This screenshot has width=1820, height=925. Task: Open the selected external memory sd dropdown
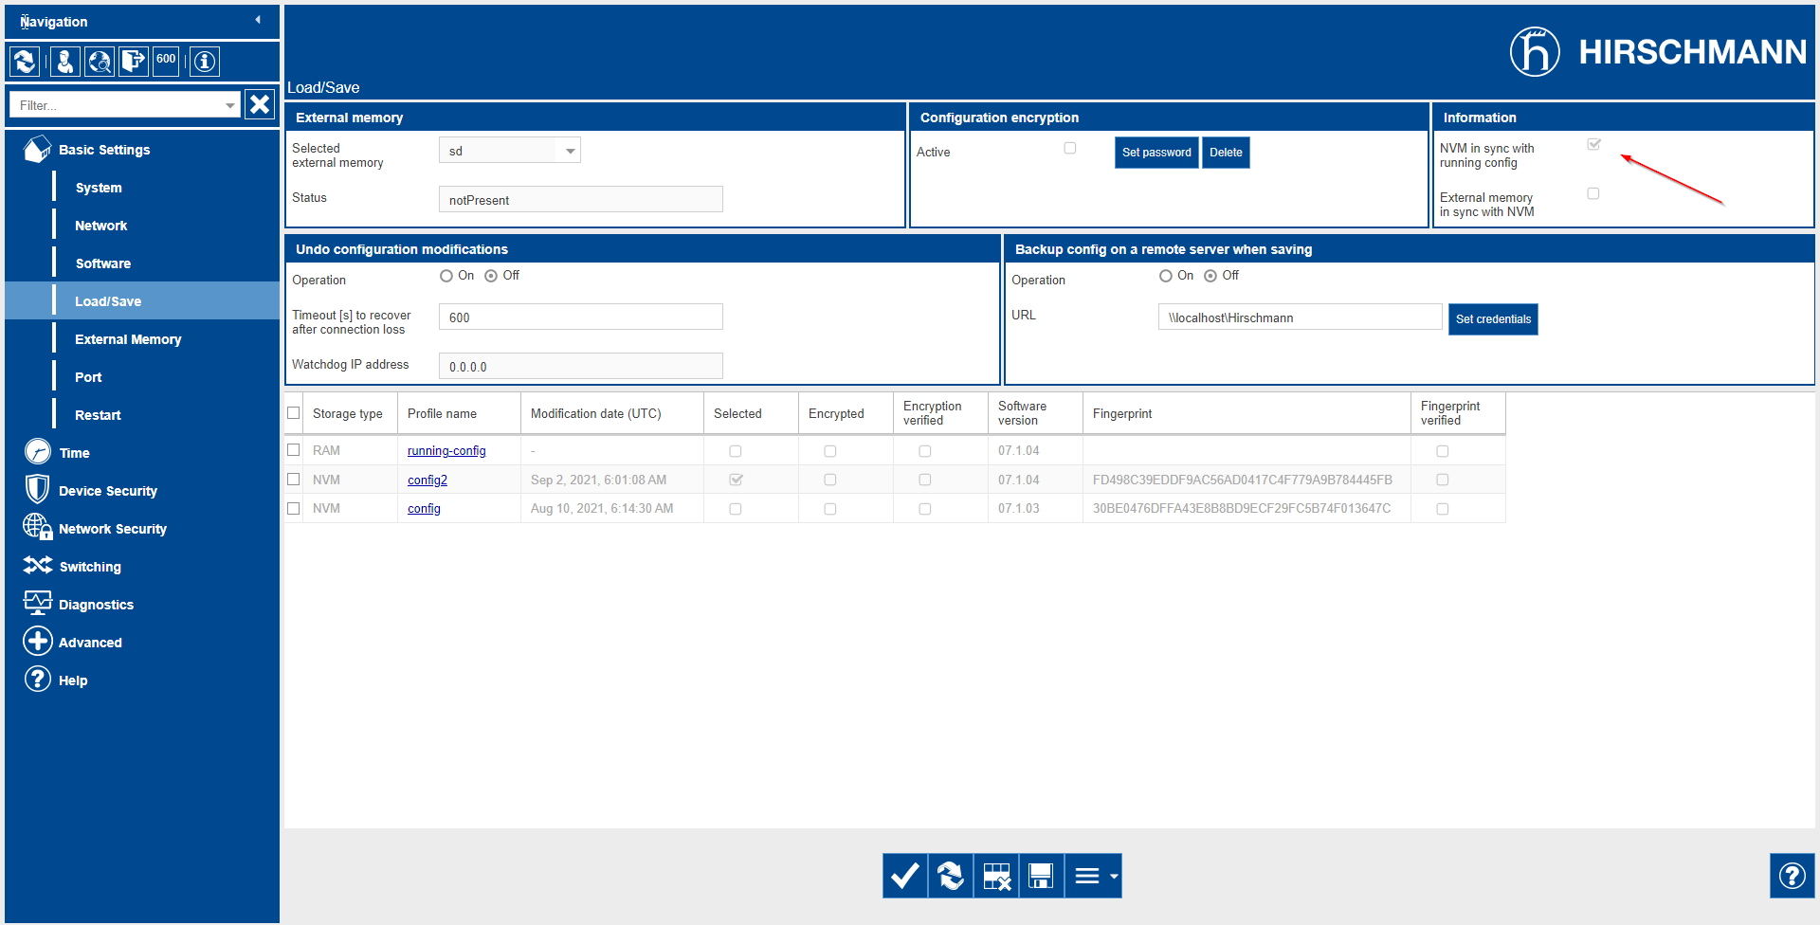pyautogui.click(x=510, y=151)
